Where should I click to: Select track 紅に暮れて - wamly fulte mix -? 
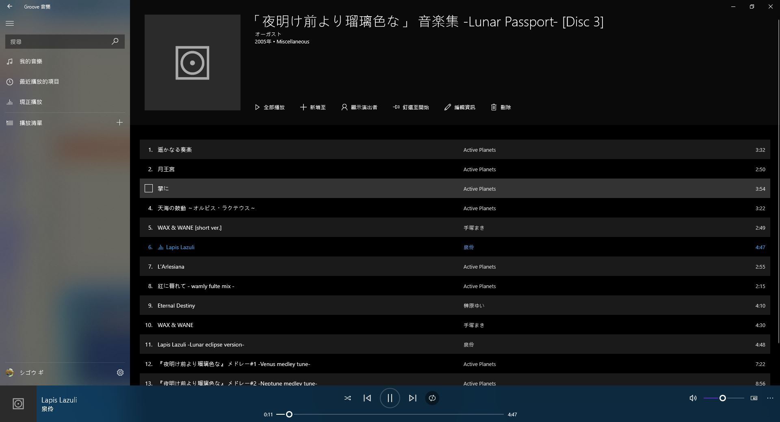pos(455,286)
